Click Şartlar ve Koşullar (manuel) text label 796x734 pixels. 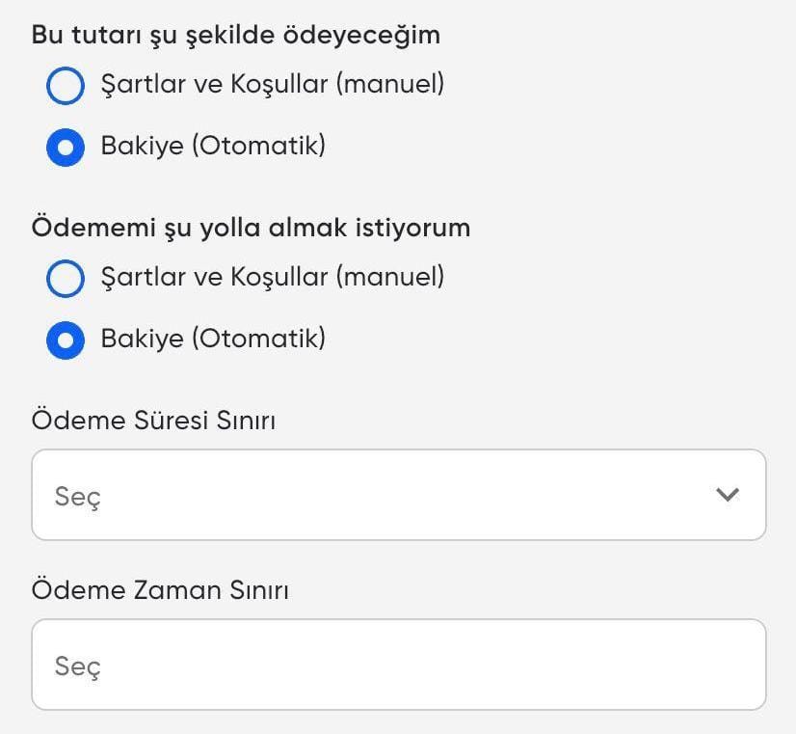pos(272,85)
